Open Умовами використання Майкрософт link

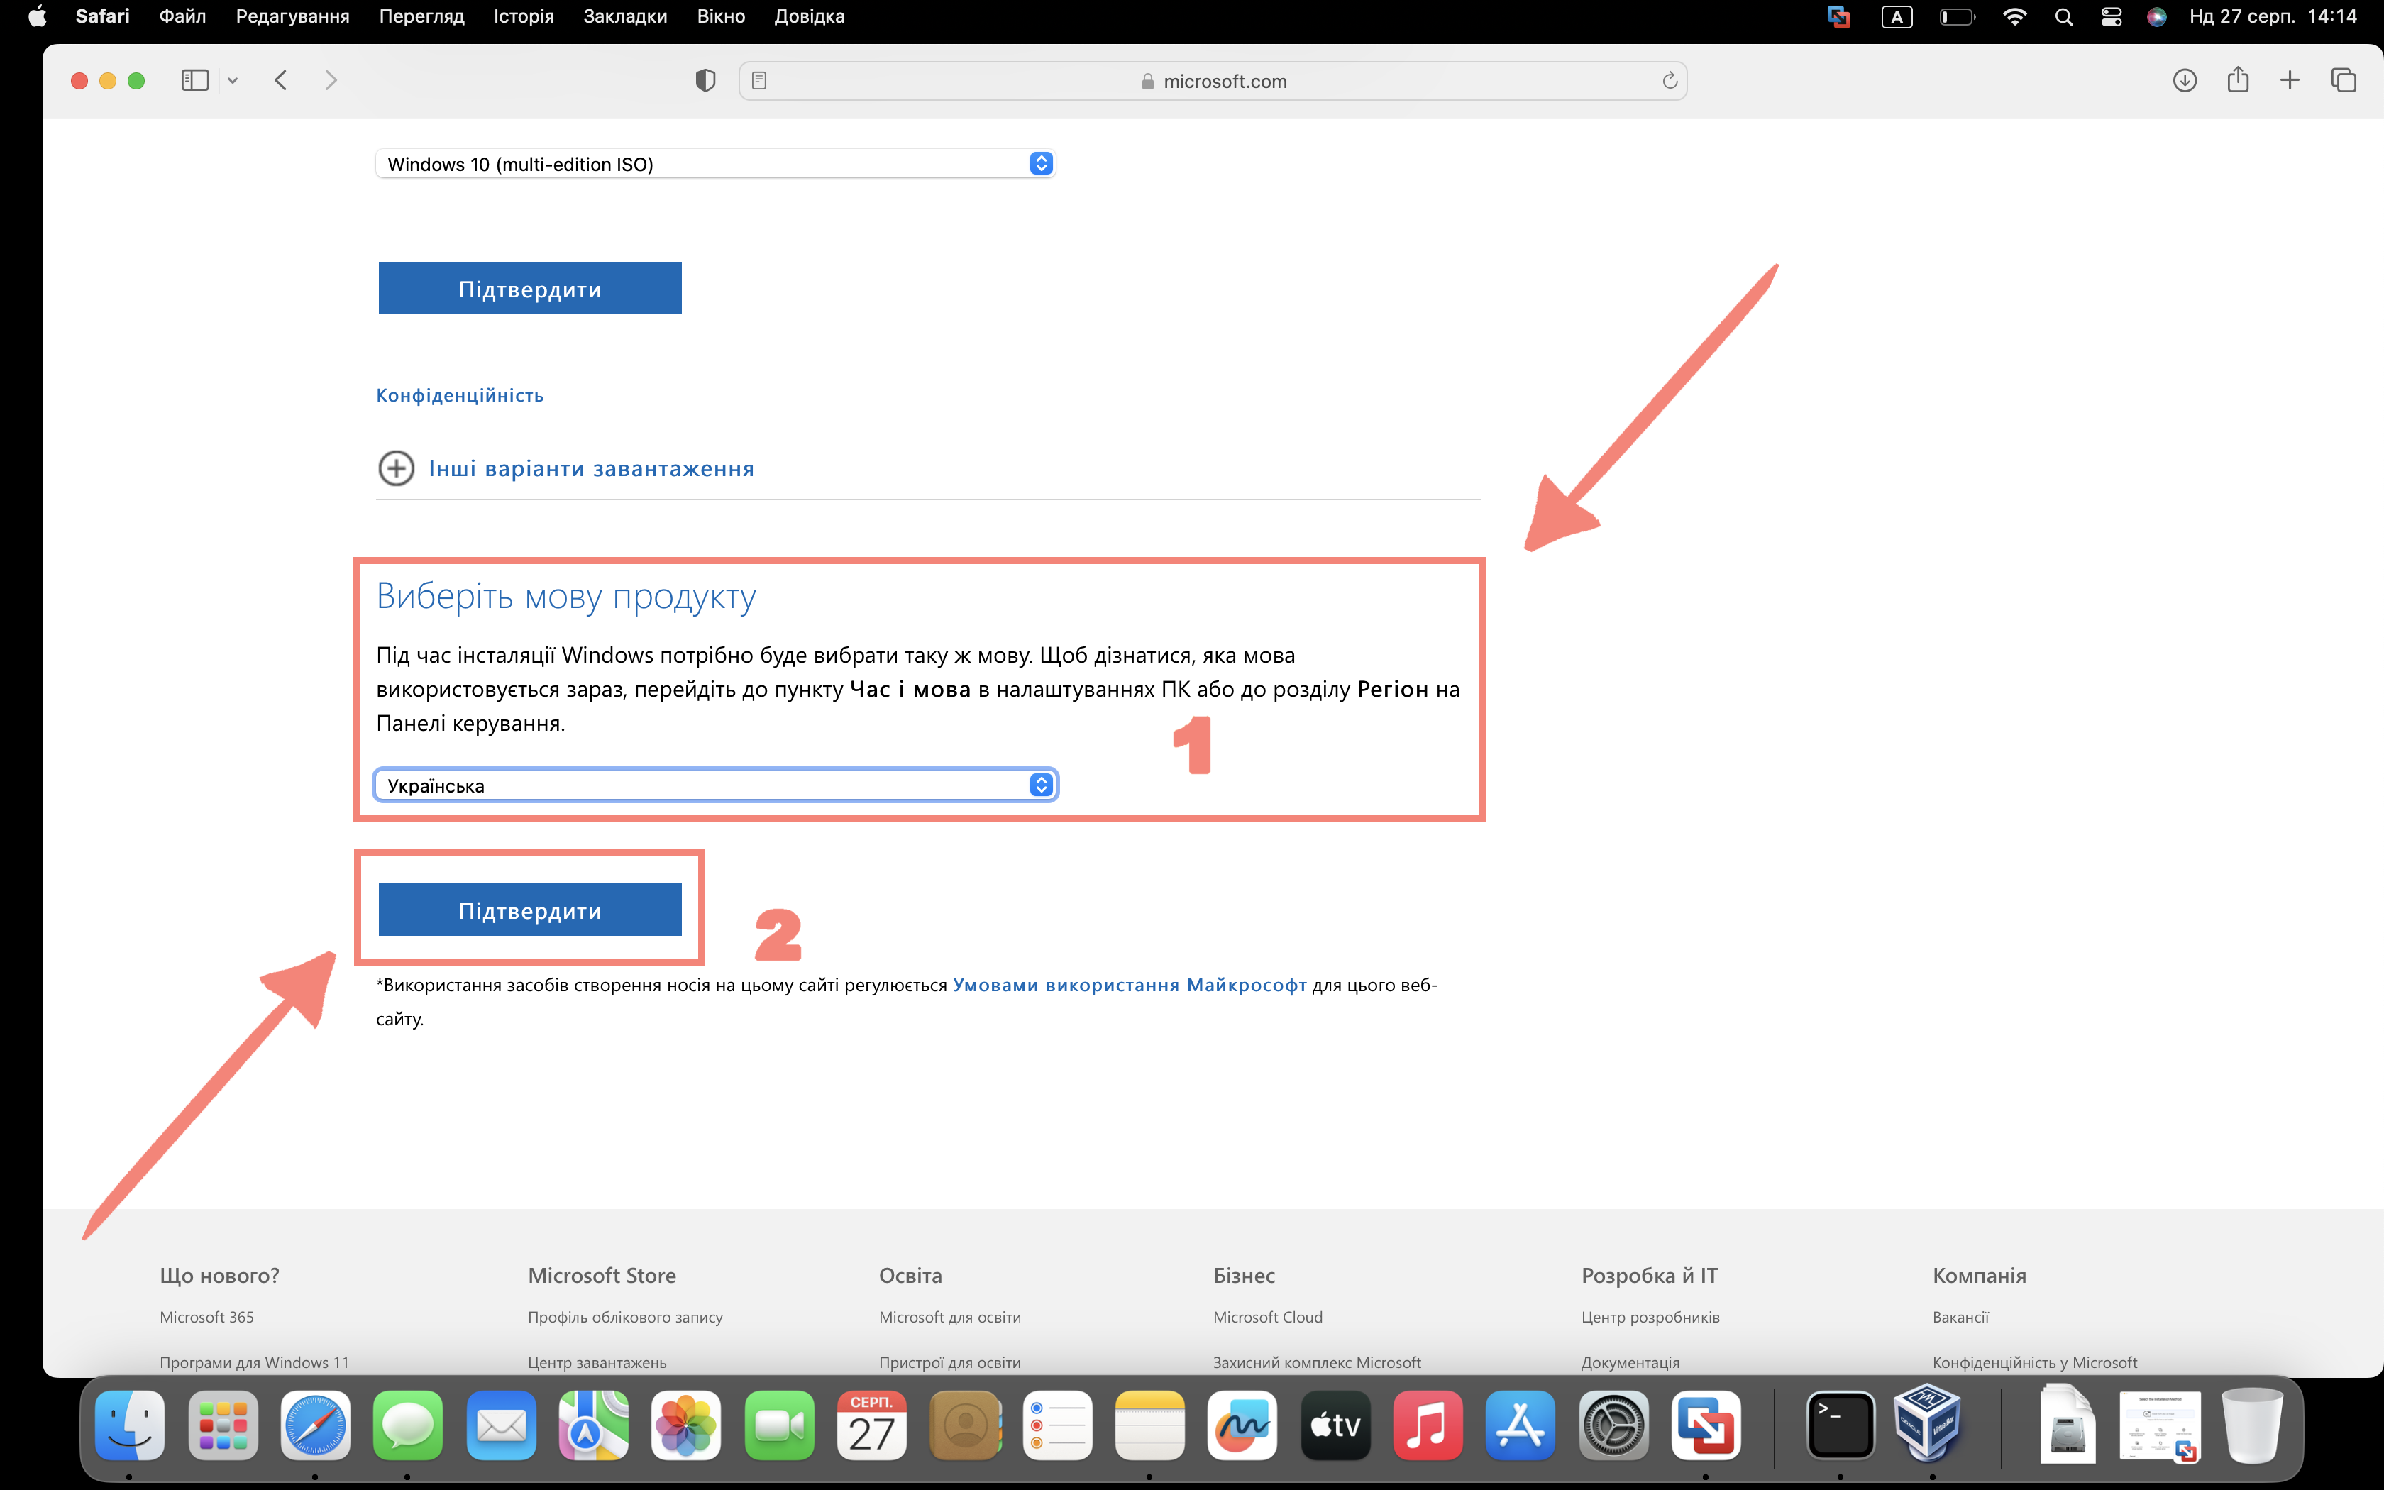[1130, 985]
